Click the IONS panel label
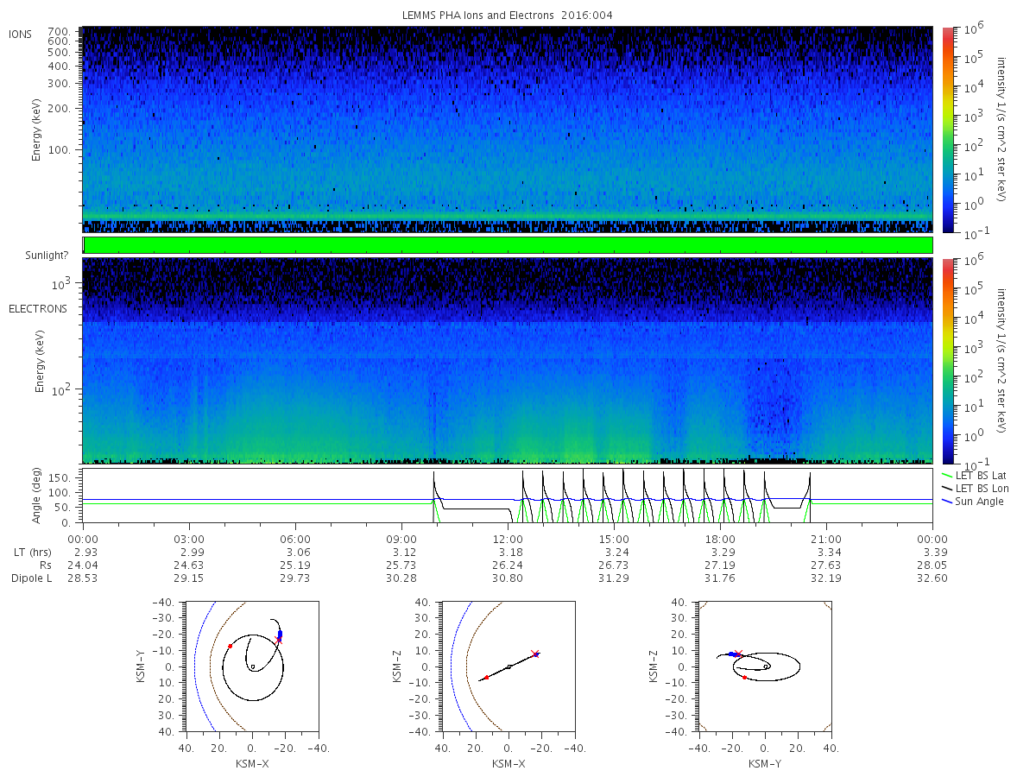This screenshot has width=1036, height=777. 21,34
